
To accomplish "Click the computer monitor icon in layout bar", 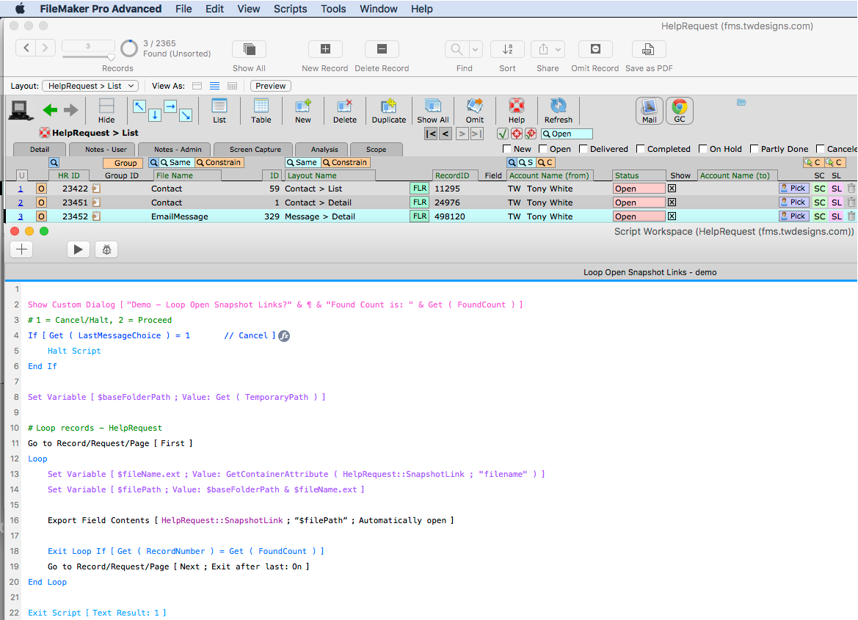I will coord(21,110).
